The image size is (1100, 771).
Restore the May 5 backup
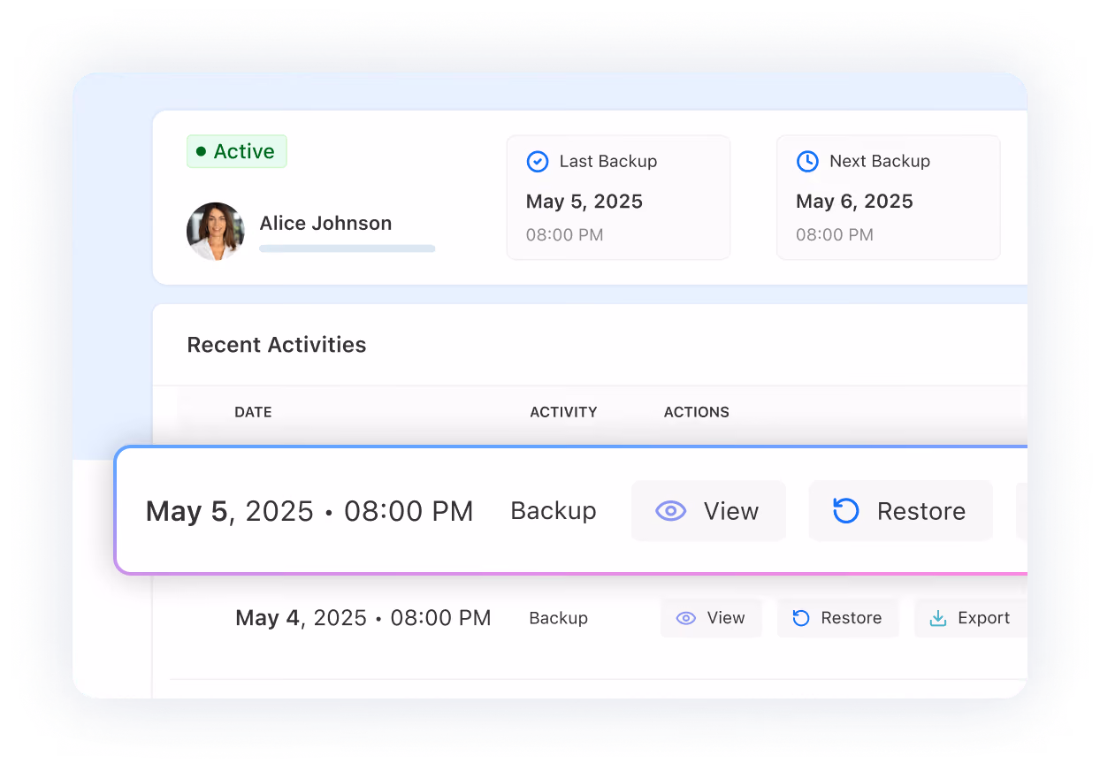(901, 511)
